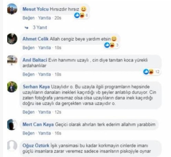Expand the 3 Yanıt replies
The image size is (171, 157).
(40, 28)
